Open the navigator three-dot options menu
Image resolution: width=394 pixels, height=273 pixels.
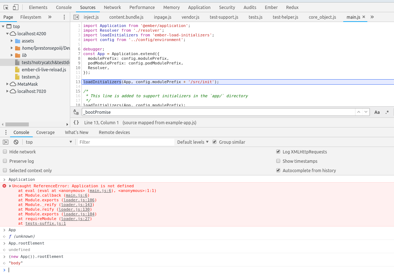pyautogui.click(x=64, y=17)
